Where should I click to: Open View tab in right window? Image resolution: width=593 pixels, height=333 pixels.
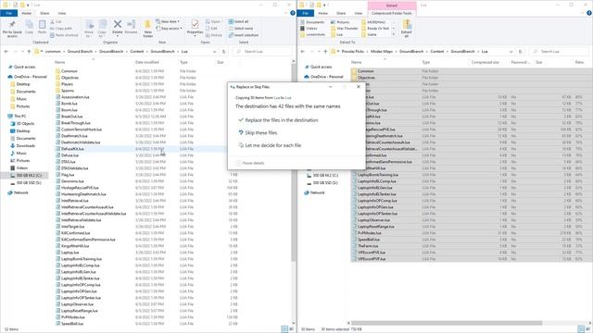(x=359, y=13)
